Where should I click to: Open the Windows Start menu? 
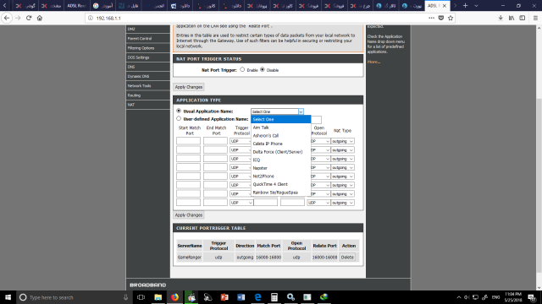[x=8, y=297]
